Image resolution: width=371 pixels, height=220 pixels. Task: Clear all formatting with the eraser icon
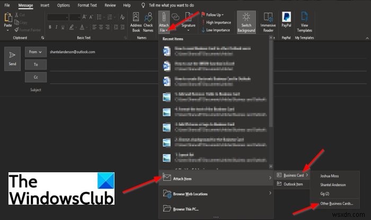tap(122, 17)
